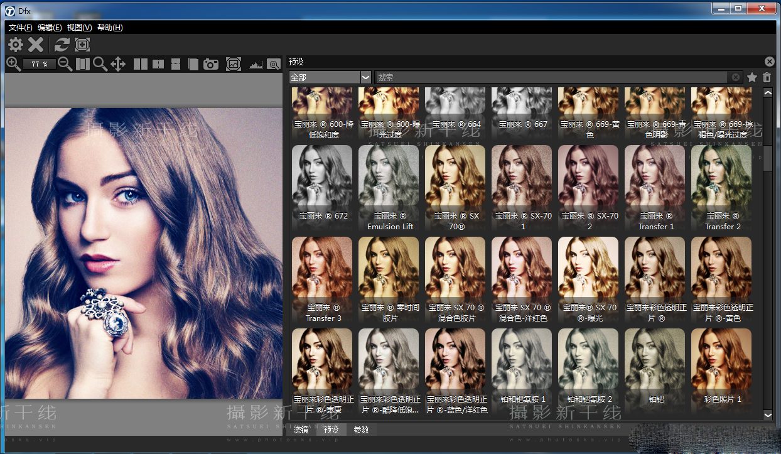Image resolution: width=781 pixels, height=454 pixels.
Task: Open the magnifier loupe window icon
Action: pyautogui.click(x=274, y=64)
